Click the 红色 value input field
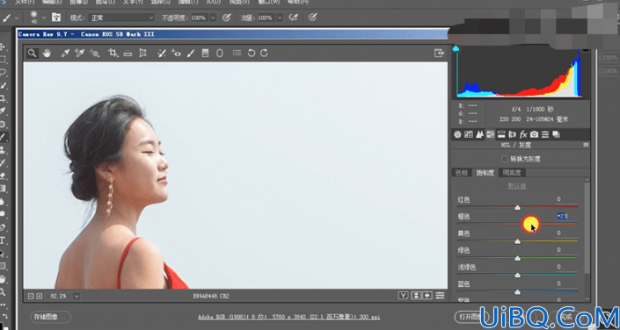The image size is (620, 330). 566,199
